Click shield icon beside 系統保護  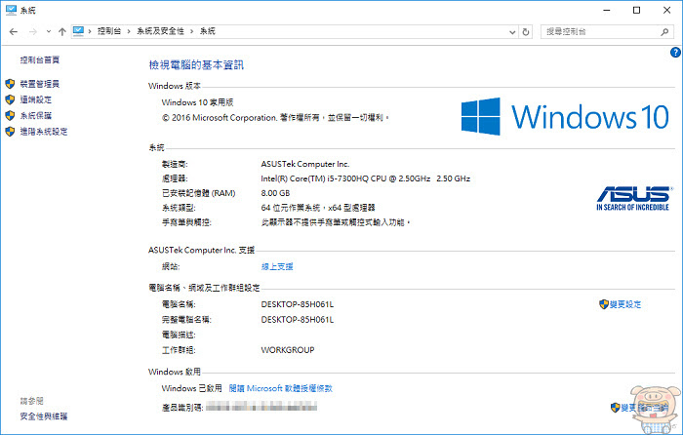(10, 115)
